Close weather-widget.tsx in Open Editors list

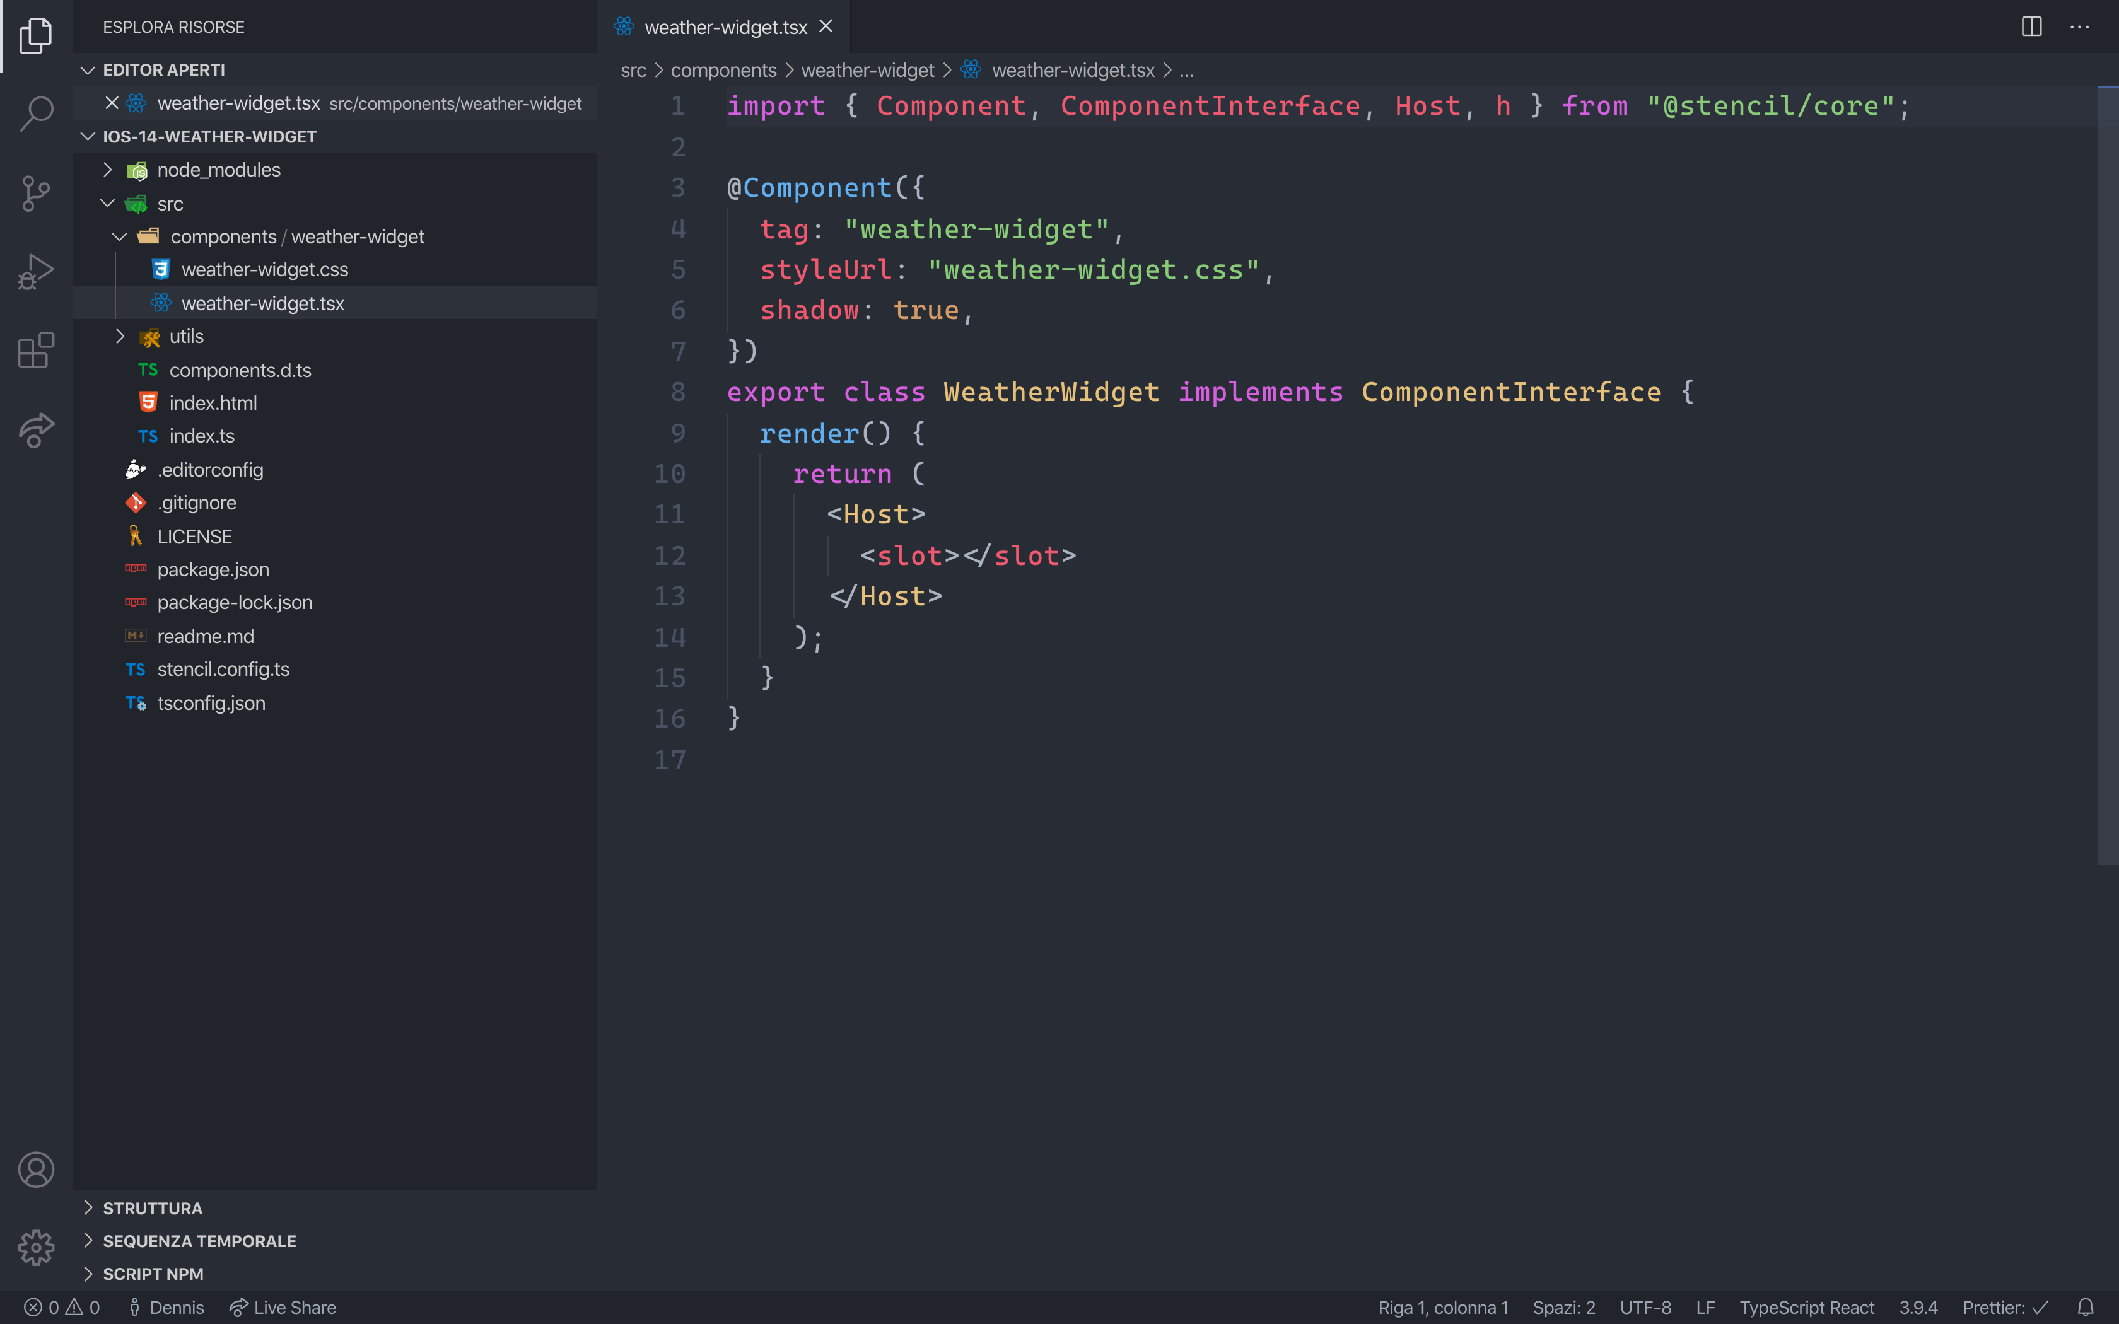(111, 102)
